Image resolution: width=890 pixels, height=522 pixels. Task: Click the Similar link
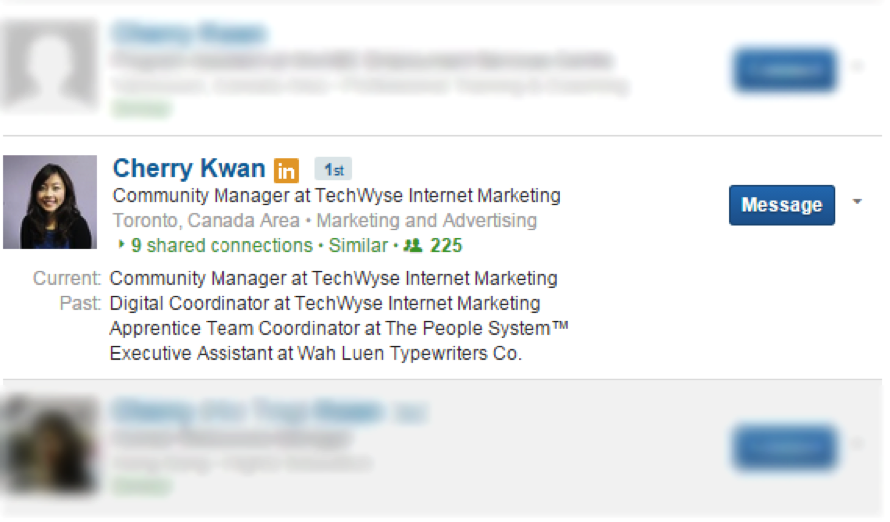pyautogui.click(x=358, y=245)
